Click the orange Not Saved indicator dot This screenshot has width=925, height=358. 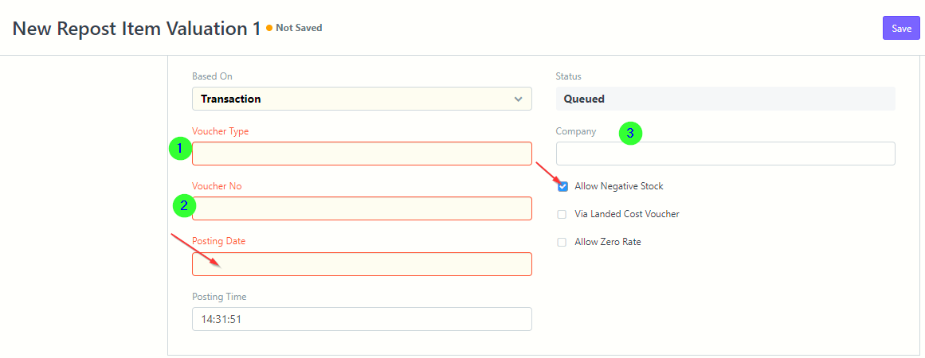(269, 28)
